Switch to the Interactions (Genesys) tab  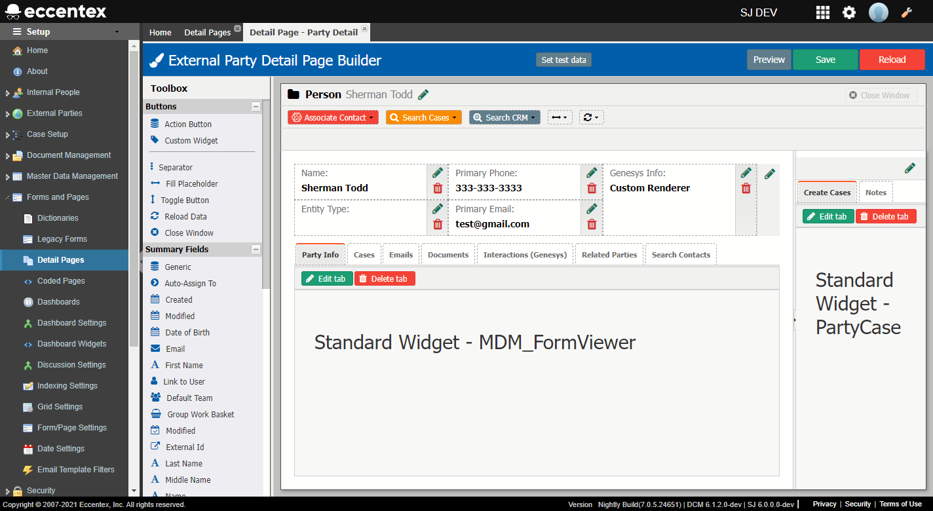[525, 255]
